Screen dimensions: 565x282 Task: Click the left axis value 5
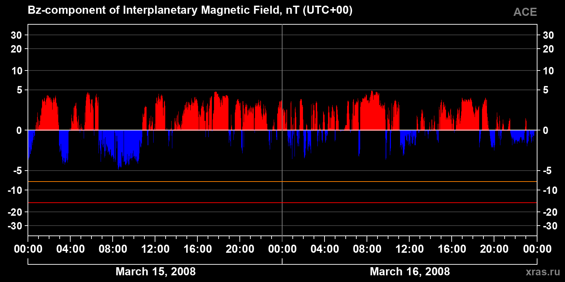19,90
